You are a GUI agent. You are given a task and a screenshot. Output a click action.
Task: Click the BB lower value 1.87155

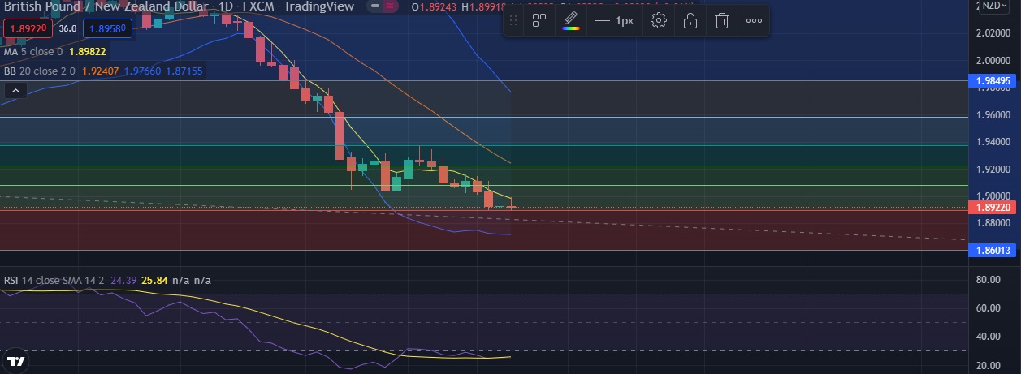[184, 71]
